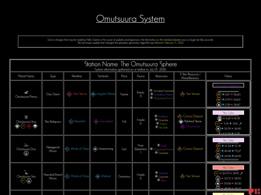Click the glyph icon above Omutsuura Unus
This screenshot has height=195, width=261.
click(26, 117)
